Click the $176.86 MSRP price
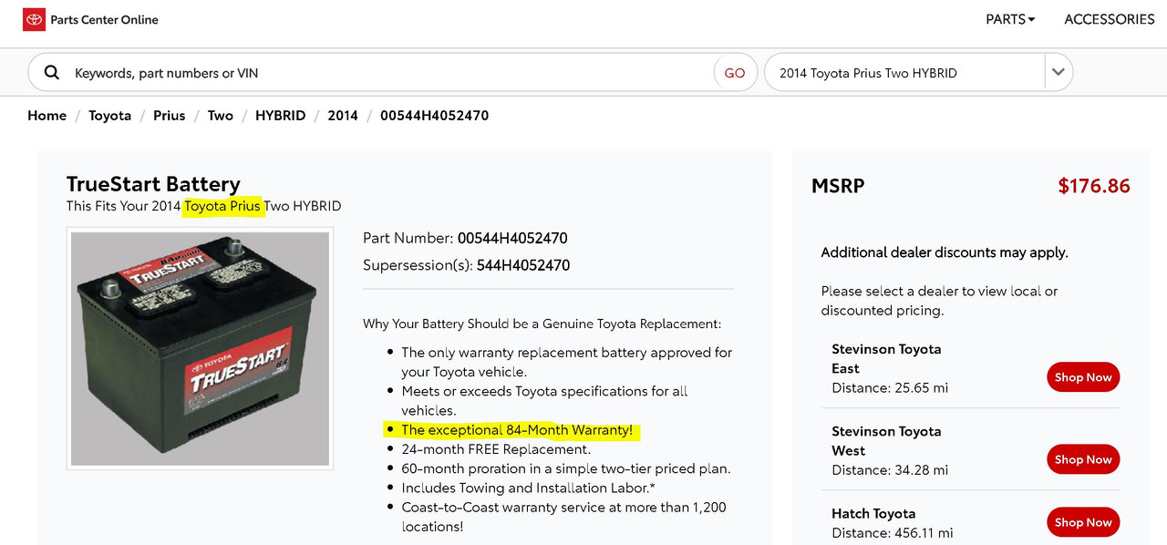Screen dimensions: 1167x545 [1093, 186]
